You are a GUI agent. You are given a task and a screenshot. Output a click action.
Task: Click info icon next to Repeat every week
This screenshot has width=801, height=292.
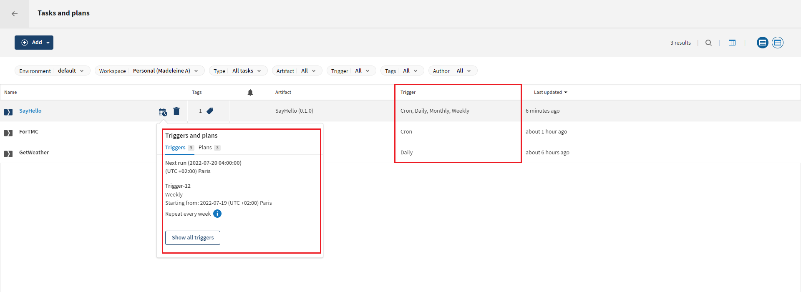point(217,214)
